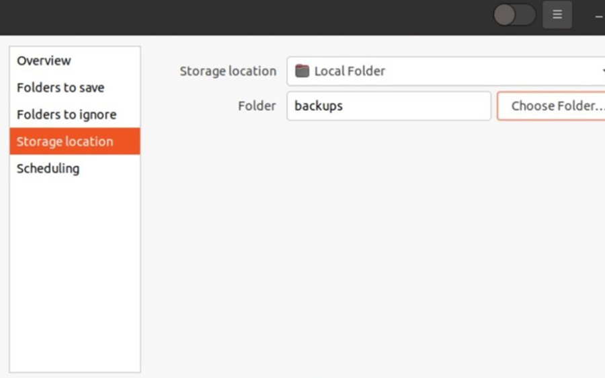This screenshot has width=605, height=378.
Task: Click the Storage location field label
Action: 228,71
